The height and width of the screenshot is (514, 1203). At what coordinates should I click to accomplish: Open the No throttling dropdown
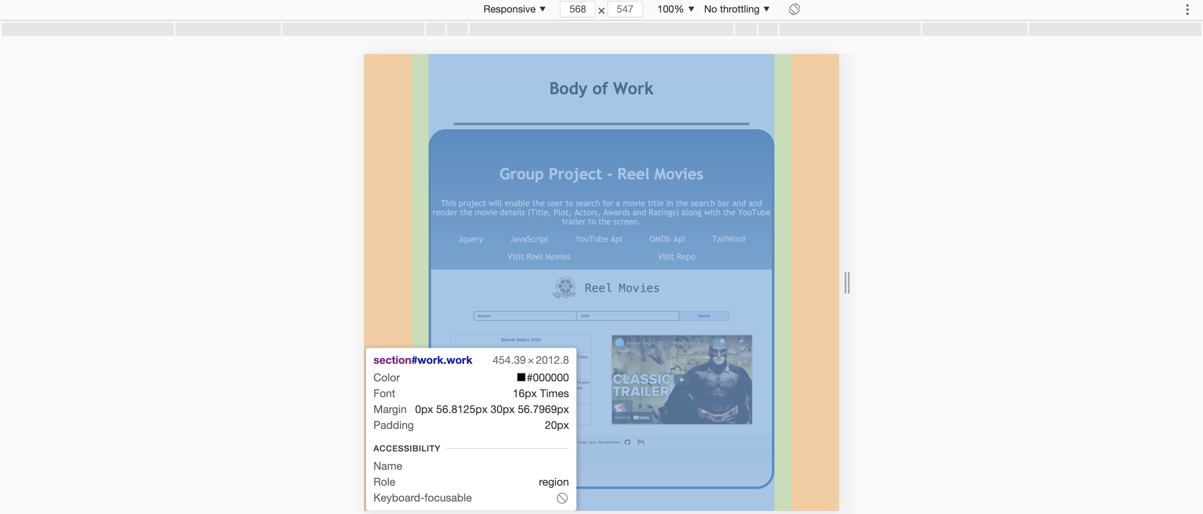pos(736,9)
